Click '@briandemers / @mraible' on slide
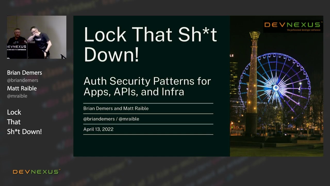 (111, 119)
